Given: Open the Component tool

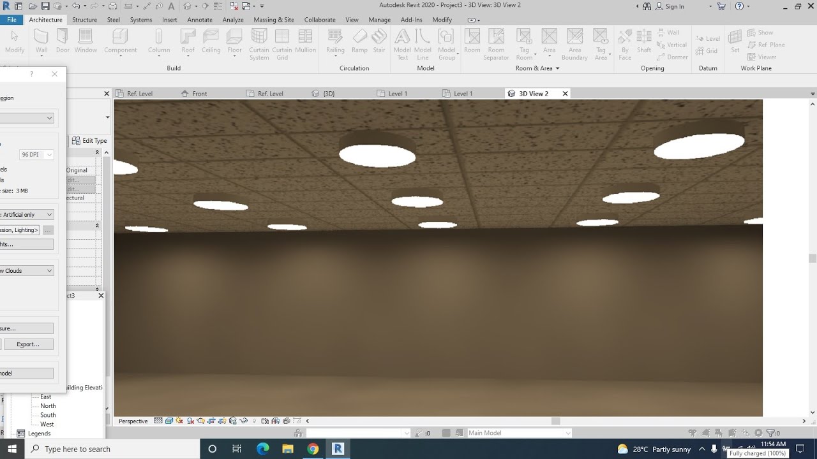Looking at the screenshot, I should point(120,41).
